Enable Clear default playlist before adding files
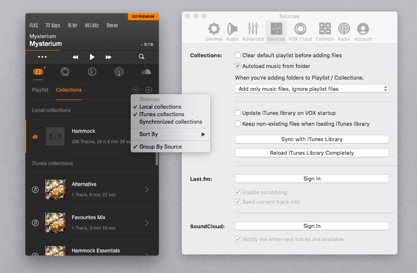Image resolution: width=417 pixels, height=273 pixels. [x=238, y=55]
